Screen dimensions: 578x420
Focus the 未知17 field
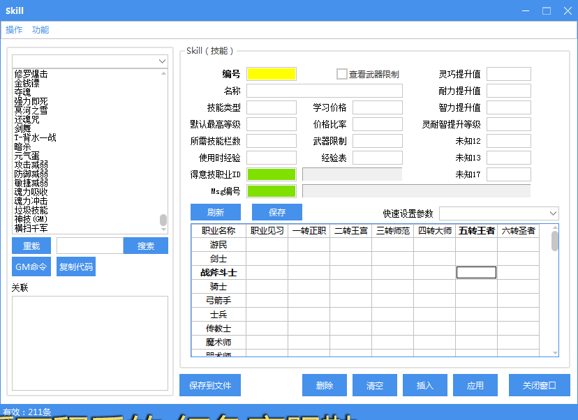[509, 174]
